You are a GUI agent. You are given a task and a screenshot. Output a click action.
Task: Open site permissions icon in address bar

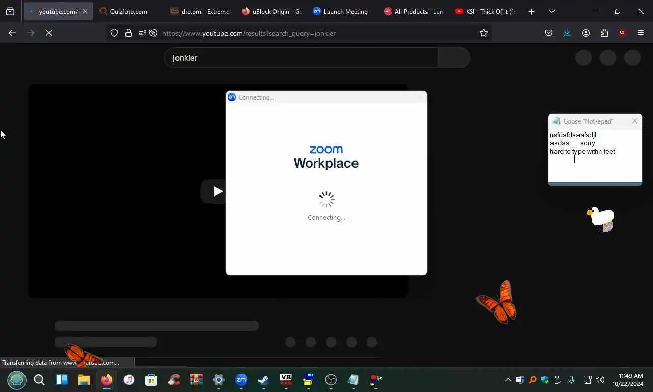[142, 33]
